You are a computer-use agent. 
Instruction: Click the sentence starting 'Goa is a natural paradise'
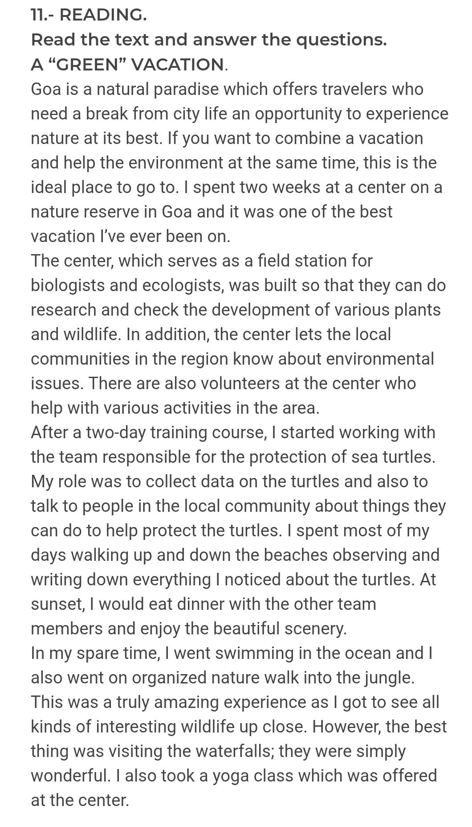click(x=240, y=114)
